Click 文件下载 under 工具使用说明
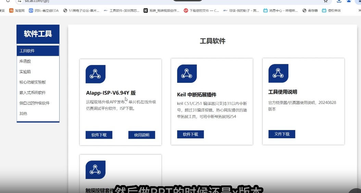The height and width of the screenshot is (193, 361). [x=282, y=134]
